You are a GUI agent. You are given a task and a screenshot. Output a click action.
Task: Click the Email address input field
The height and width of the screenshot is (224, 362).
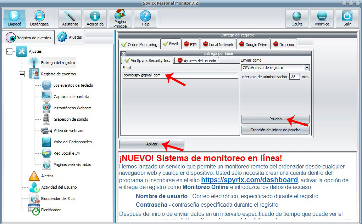click(x=180, y=75)
